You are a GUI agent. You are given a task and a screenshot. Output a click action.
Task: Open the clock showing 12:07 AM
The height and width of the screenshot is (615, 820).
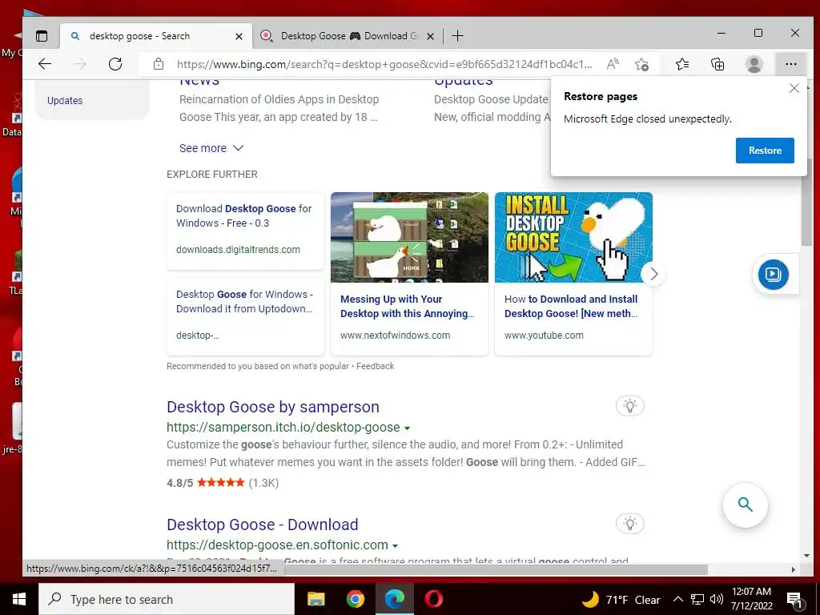(751, 599)
